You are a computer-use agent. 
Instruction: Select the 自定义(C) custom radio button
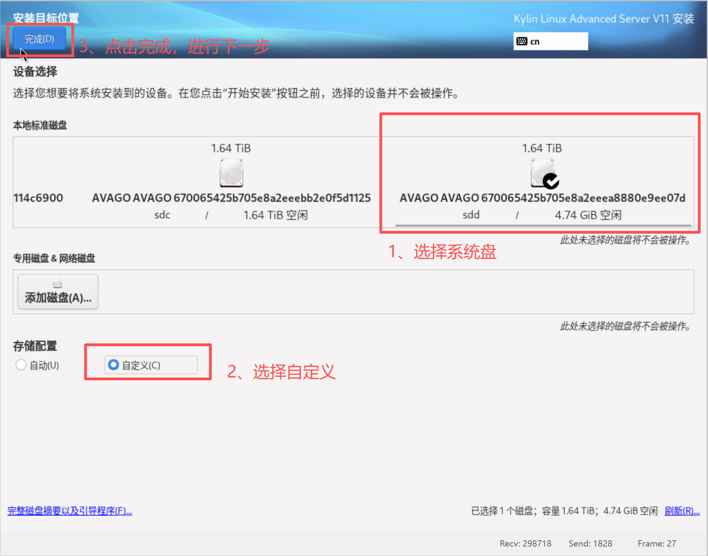coord(114,365)
